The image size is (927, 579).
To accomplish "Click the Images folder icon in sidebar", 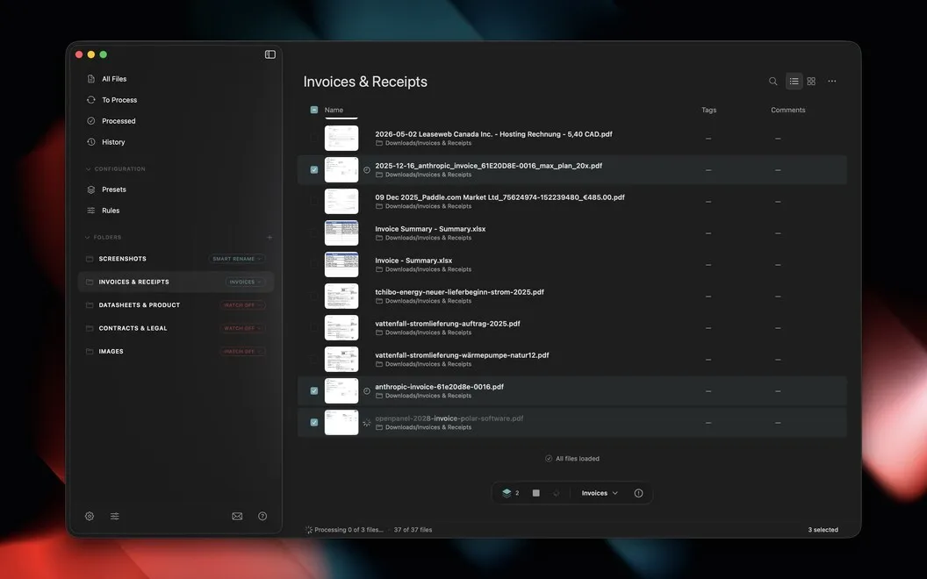I will pyautogui.click(x=90, y=352).
